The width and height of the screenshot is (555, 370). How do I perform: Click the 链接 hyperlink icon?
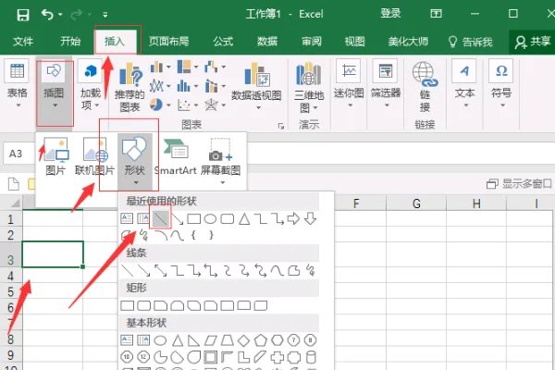[425, 87]
